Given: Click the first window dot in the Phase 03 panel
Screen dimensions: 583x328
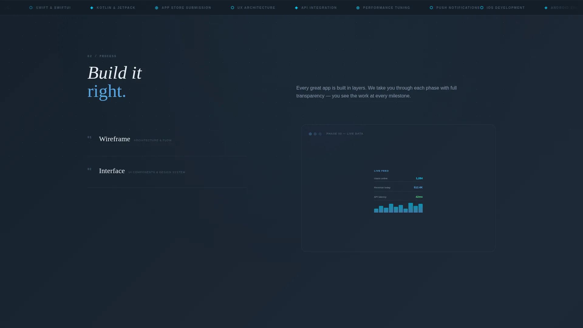Looking at the screenshot, I should pos(310,134).
